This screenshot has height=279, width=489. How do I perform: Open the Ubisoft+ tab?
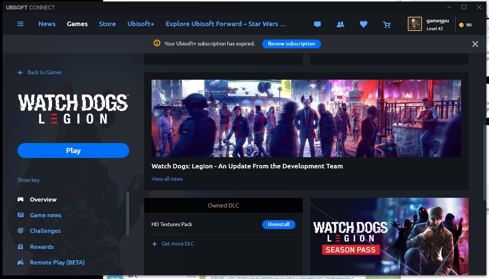click(141, 24)
